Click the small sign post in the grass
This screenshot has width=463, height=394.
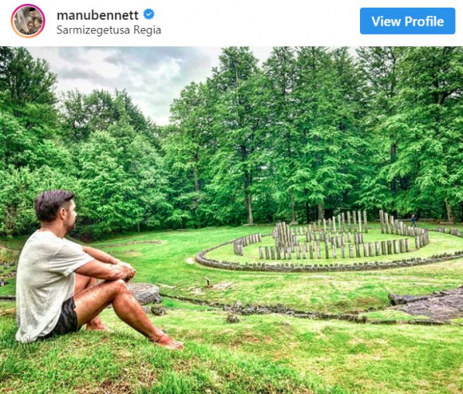(x=208, y=282)
